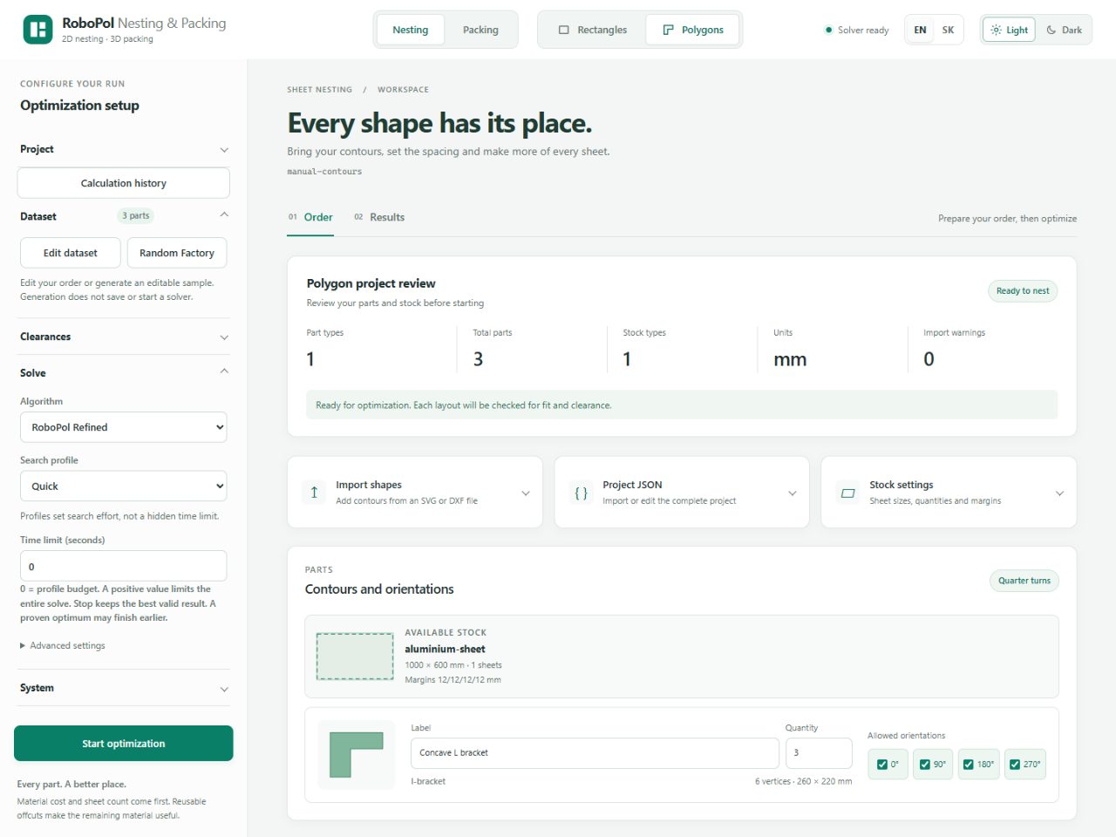Collapse the Solve section chevron
This screenshot has width=1116, height=837.
[x=224, y=371]
